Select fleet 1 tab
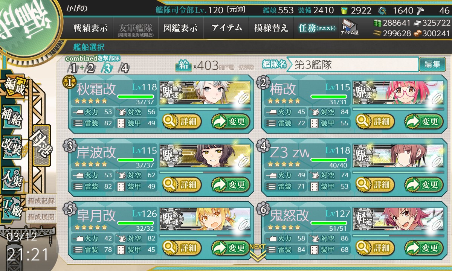452x271 pixels. pos(73,68)
